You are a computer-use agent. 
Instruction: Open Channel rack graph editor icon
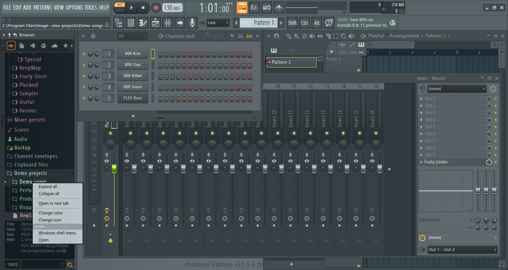241,36
